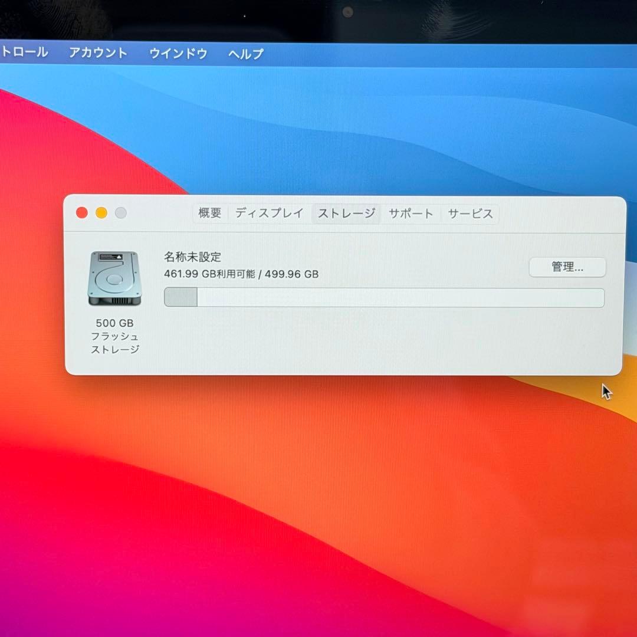Click the green zoom button
This screenshot has height=637, width=637.
[120, 214]
